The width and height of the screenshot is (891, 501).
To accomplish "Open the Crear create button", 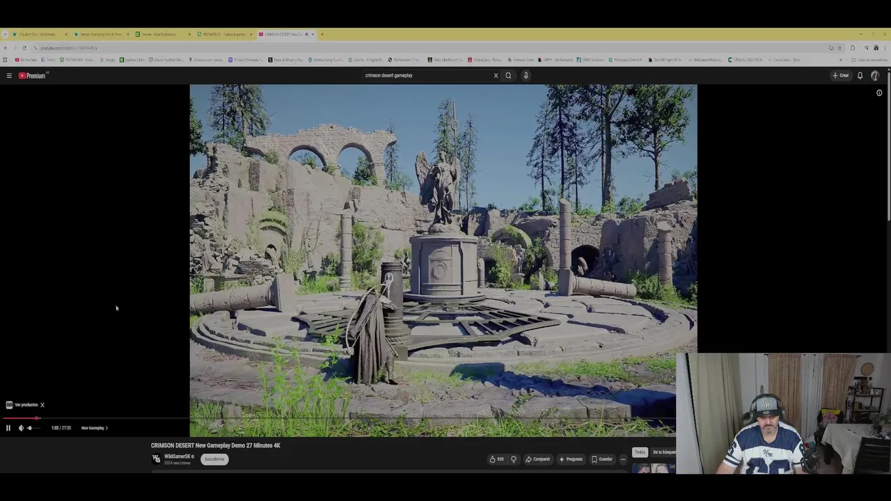I will (841, 75).
